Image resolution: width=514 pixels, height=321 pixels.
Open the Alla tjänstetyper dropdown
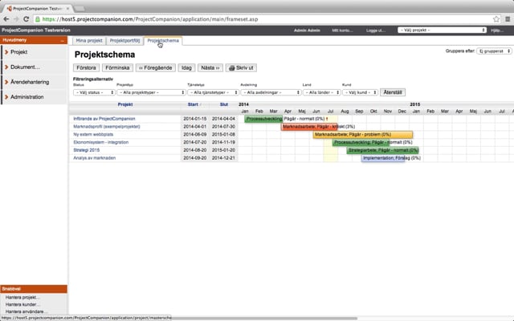point(213,93)
